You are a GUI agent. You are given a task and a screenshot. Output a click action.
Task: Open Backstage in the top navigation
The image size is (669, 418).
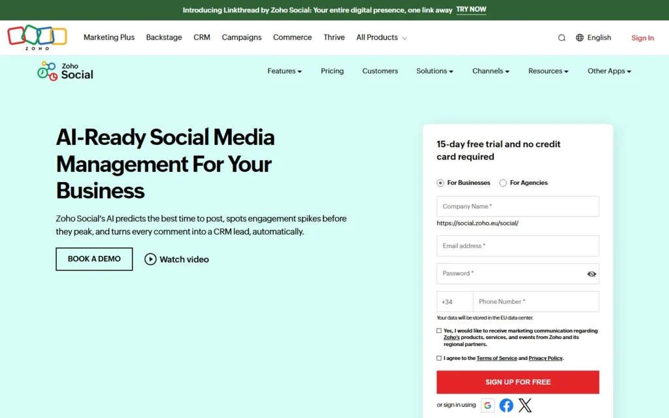tap(164, 37)
